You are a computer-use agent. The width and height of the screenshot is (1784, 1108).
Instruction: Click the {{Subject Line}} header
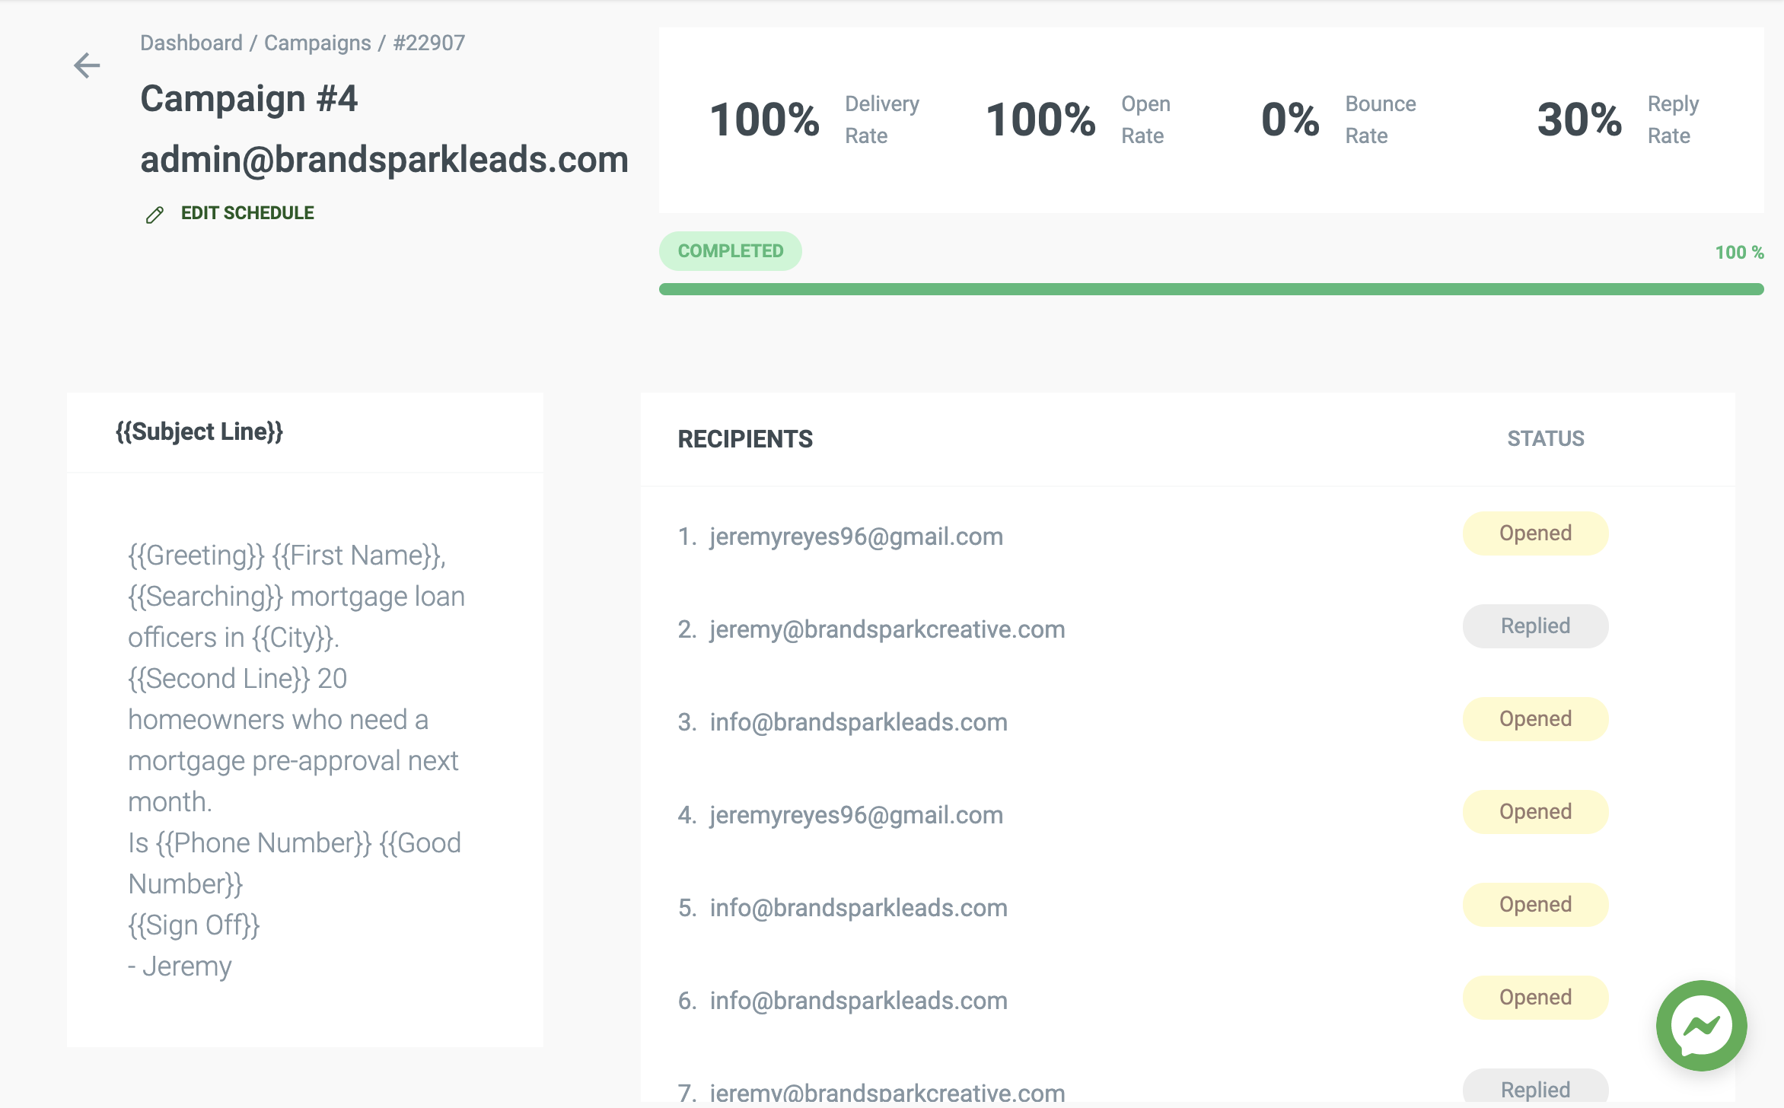199,431
